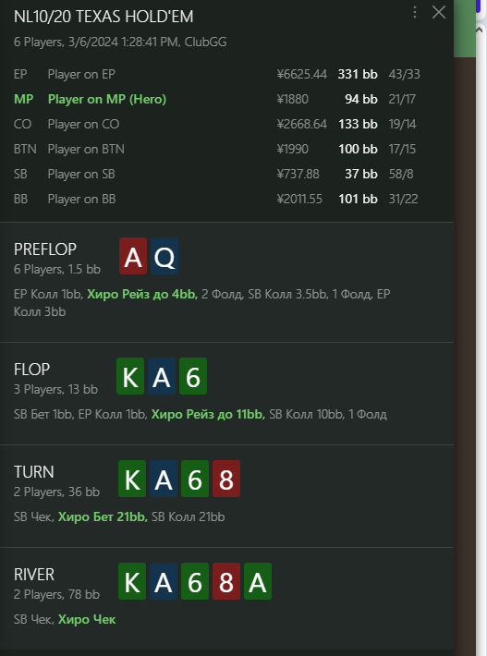Click the blue Queen hole card
The image size is (487, 656).
click(x=164, y=256)
